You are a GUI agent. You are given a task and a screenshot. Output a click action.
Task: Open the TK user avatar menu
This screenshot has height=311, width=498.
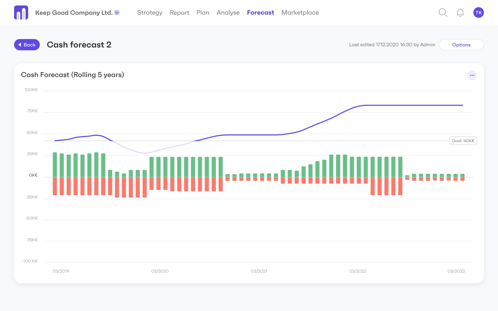[x=478, y=13]
